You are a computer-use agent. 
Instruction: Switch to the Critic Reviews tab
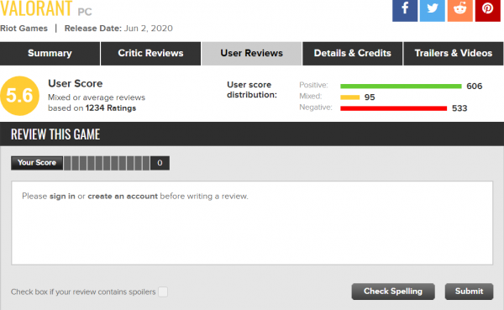tap(150, 54)
